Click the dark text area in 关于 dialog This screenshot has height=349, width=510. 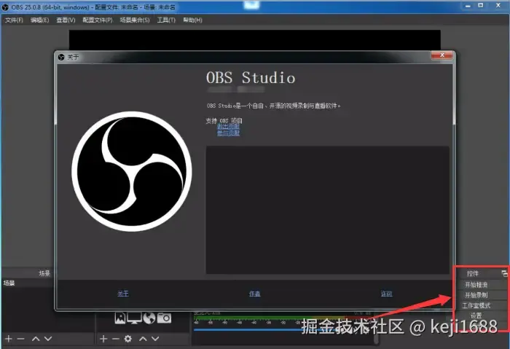tap(328, 210)
